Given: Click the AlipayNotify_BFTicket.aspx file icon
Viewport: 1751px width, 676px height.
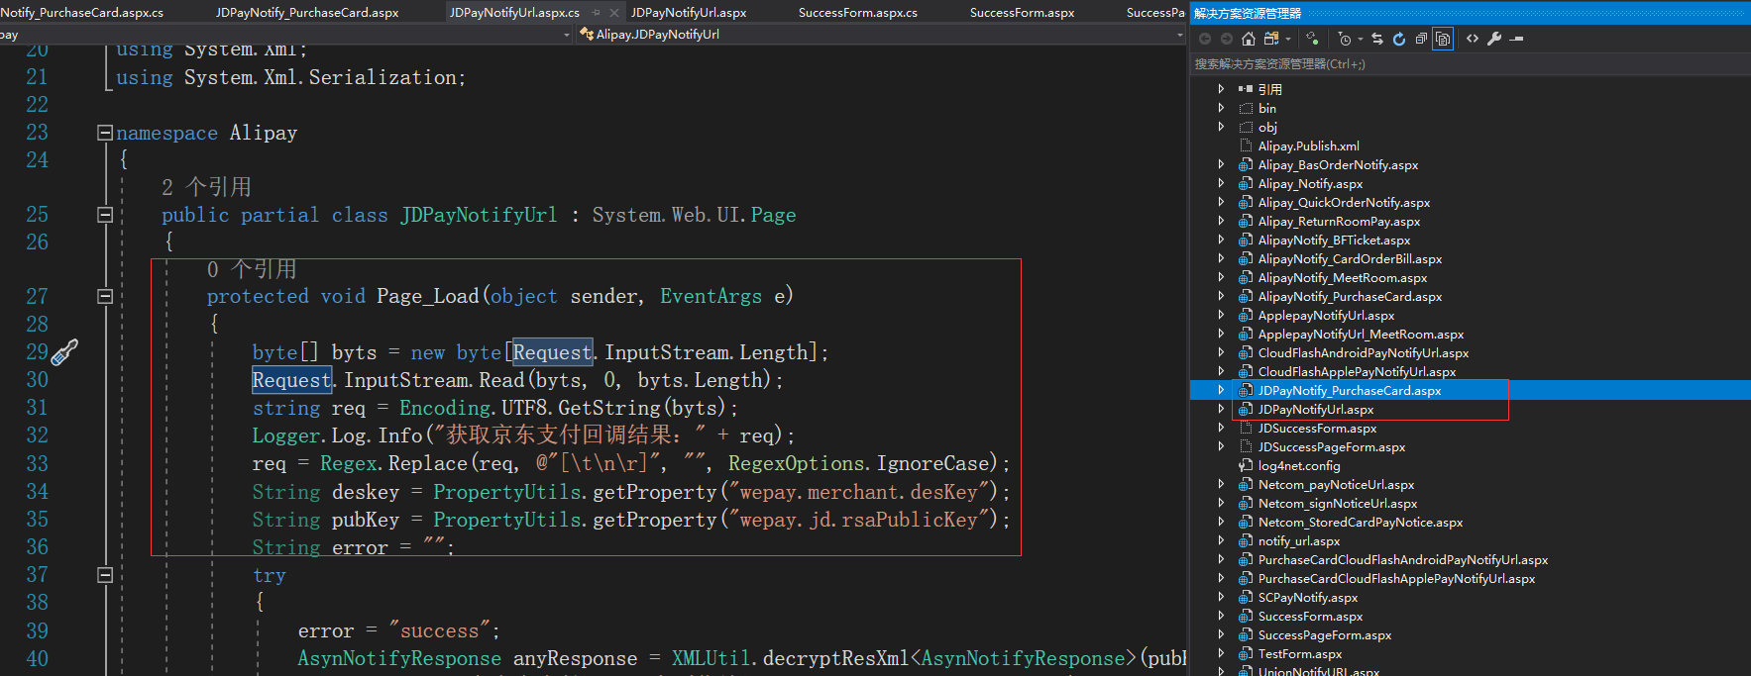Looking at the screenshot, I should coord(1246,241).
